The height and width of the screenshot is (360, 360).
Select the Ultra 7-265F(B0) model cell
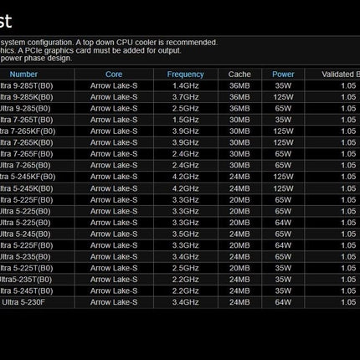pos(26,154)
